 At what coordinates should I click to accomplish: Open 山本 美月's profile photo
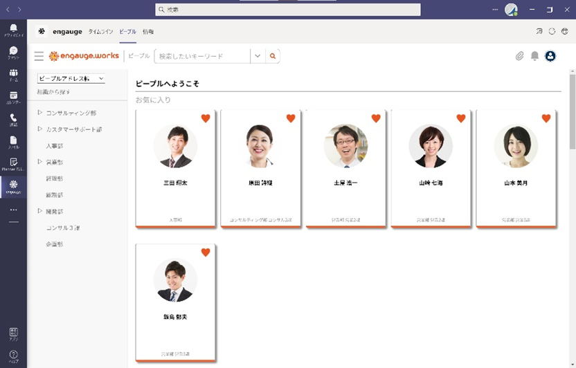coord(516,146)
